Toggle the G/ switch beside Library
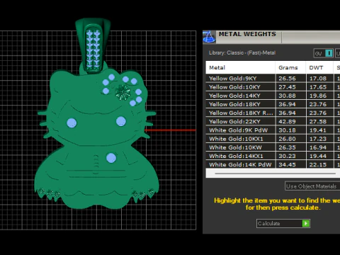 pos(323,53)
